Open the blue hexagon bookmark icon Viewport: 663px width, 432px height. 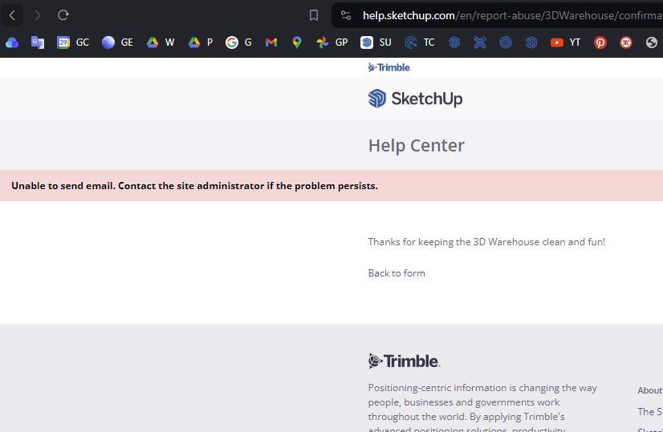tap(506, 42)
